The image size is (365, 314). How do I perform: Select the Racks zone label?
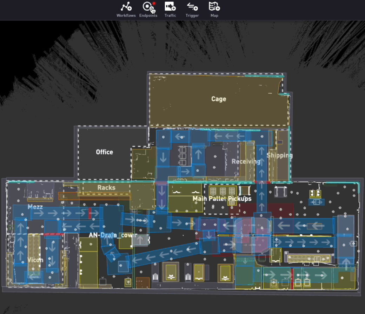pyautogui.click(x=106, y=188)
